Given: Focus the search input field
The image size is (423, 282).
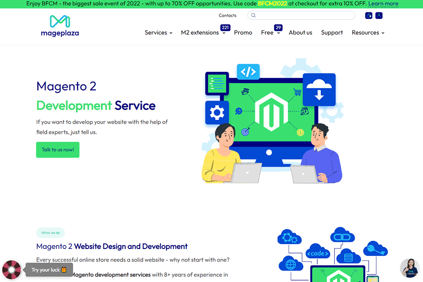Looking at the screenshot, I should pyautogui.click(x=301, y=15).
